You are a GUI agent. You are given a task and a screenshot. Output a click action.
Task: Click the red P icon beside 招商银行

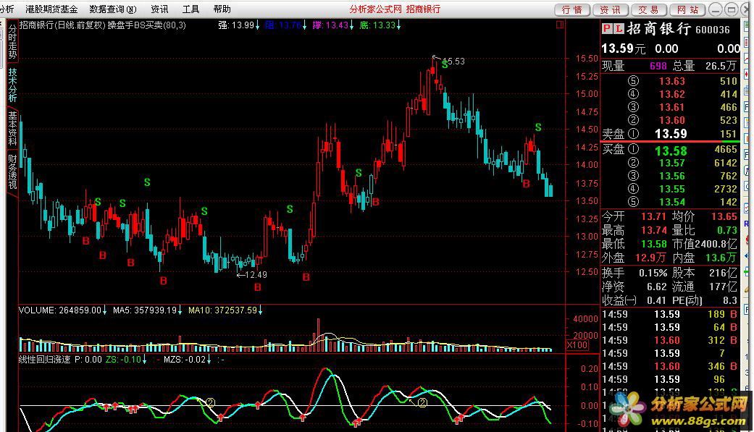608,30
